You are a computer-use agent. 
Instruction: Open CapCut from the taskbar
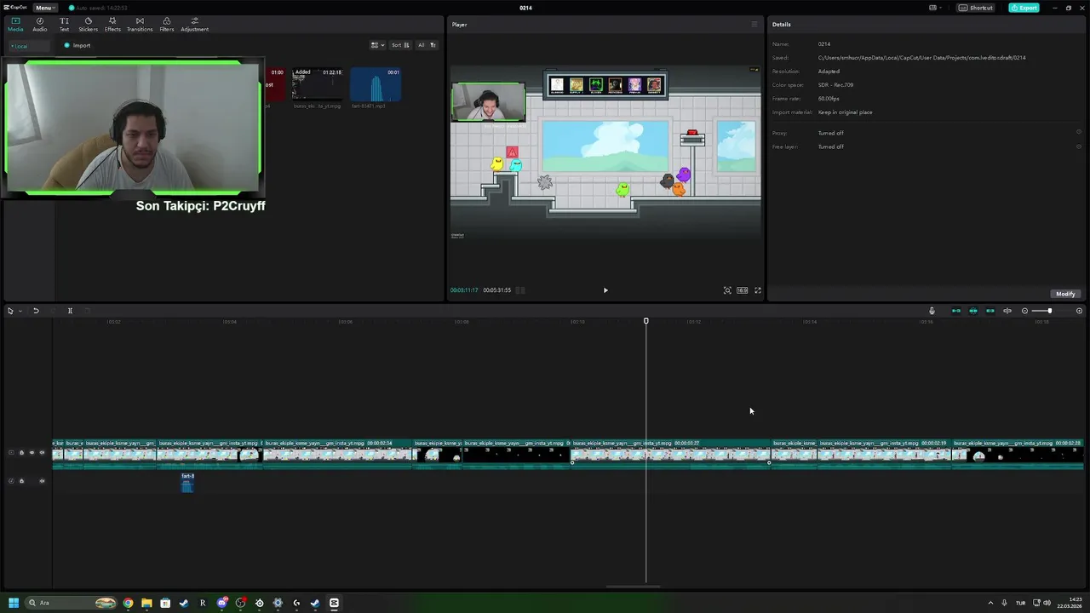[334, 603]
